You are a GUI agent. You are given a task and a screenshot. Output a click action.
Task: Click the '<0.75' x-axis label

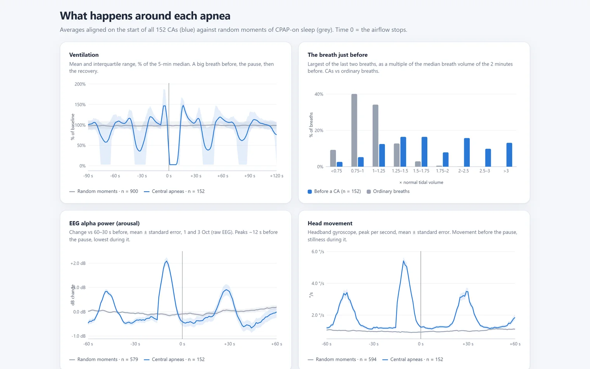336,171
